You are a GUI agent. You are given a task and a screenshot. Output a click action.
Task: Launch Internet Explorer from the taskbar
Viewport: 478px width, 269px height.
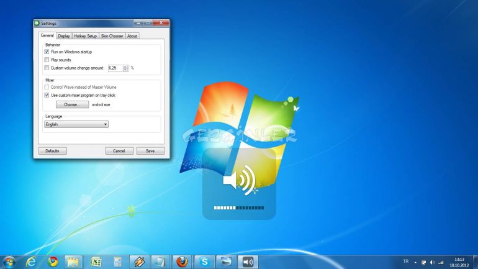(x=31, y=262)
